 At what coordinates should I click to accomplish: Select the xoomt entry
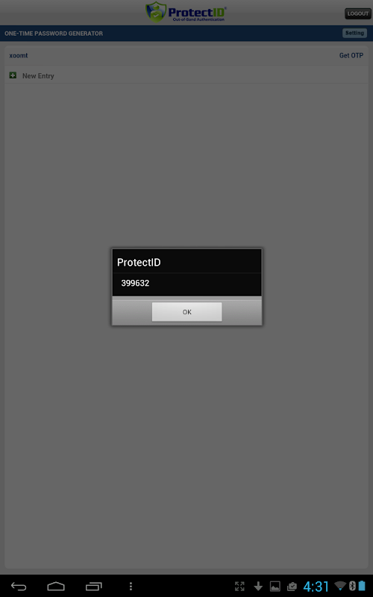pyautogui.click(x=19, y=55)
